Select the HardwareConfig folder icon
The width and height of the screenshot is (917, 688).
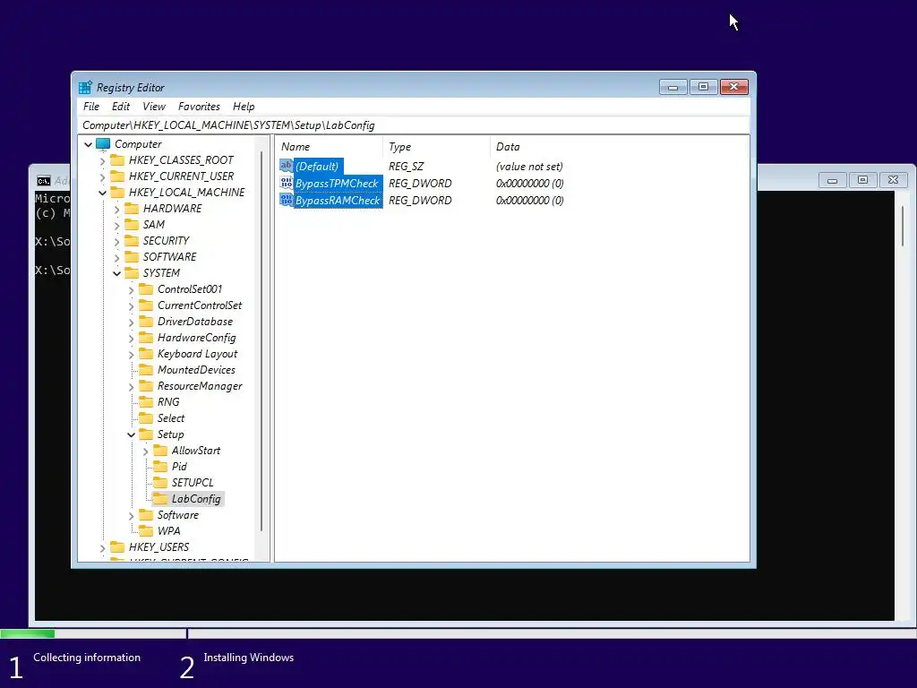146,338
